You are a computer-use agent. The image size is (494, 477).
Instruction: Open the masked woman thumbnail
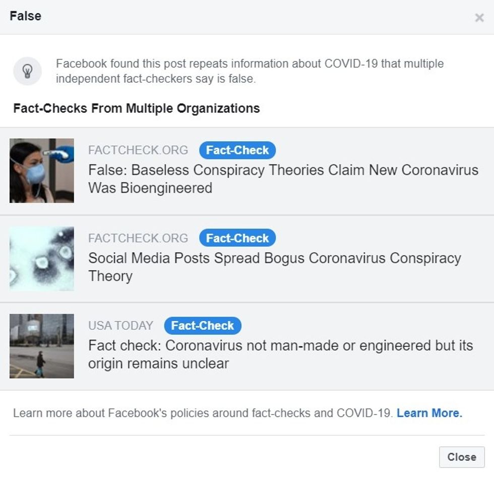(41, 170)
